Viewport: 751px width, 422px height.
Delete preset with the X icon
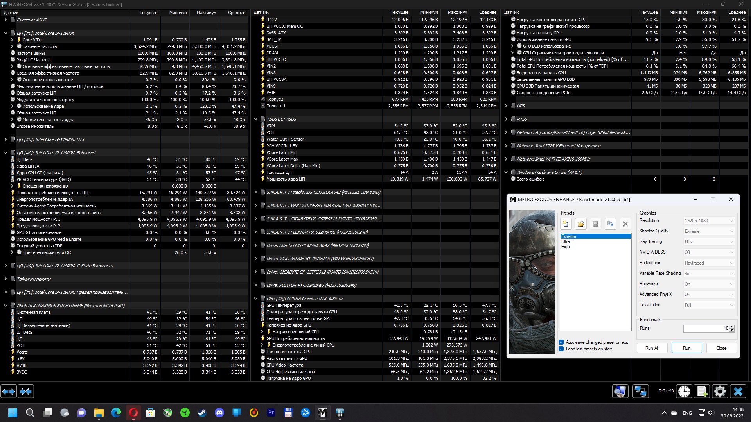(x=625, y=224)
